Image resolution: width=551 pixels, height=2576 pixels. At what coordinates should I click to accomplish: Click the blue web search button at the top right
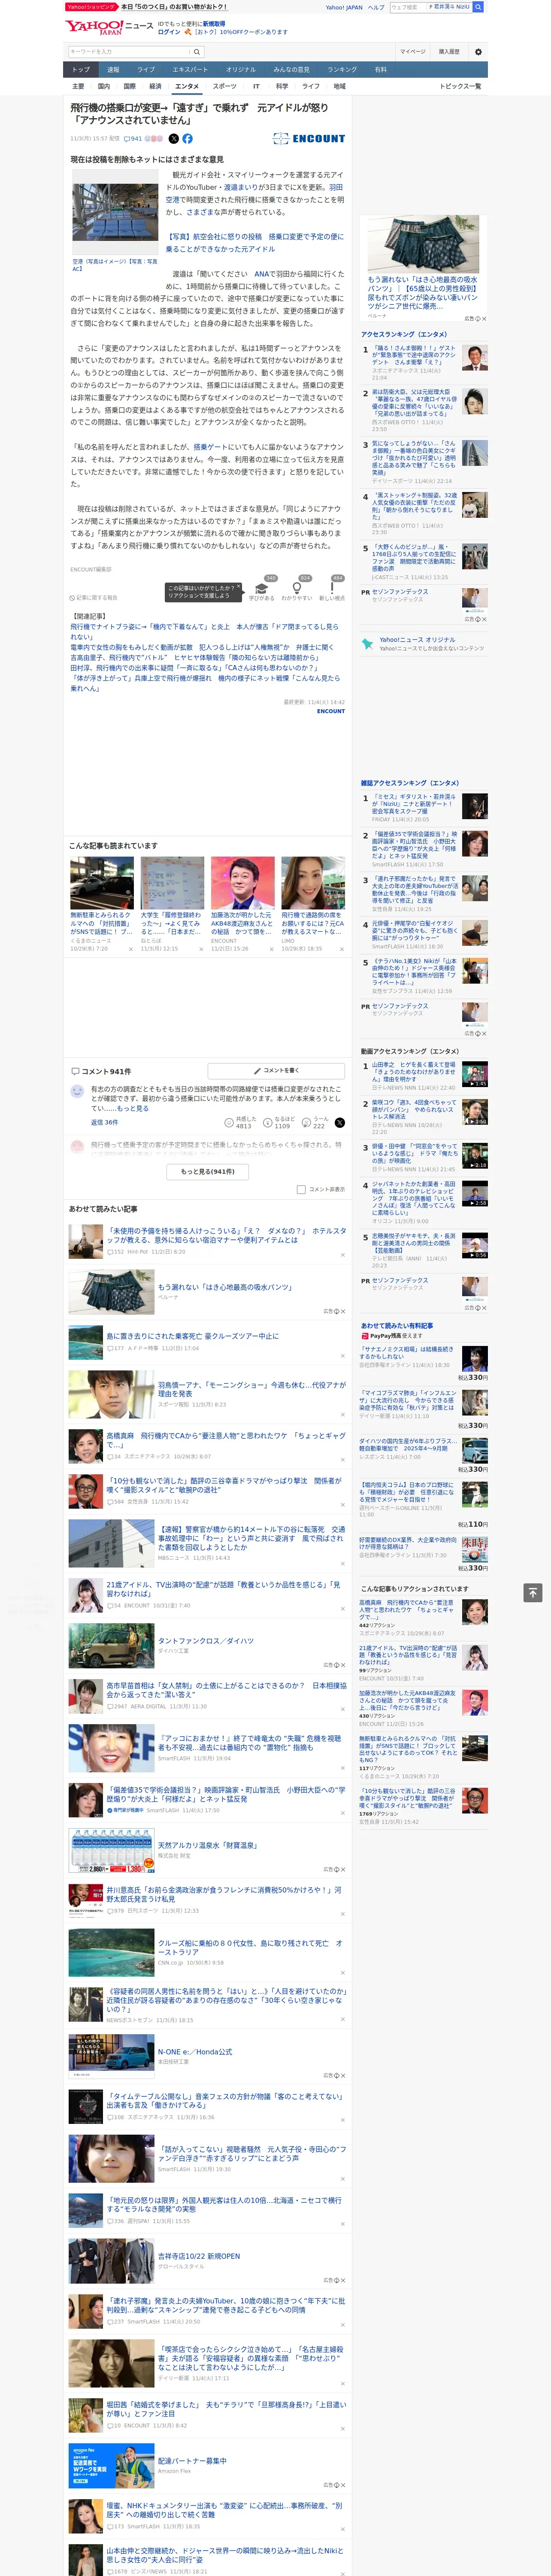pyautogui.click(x=478, y=7)
